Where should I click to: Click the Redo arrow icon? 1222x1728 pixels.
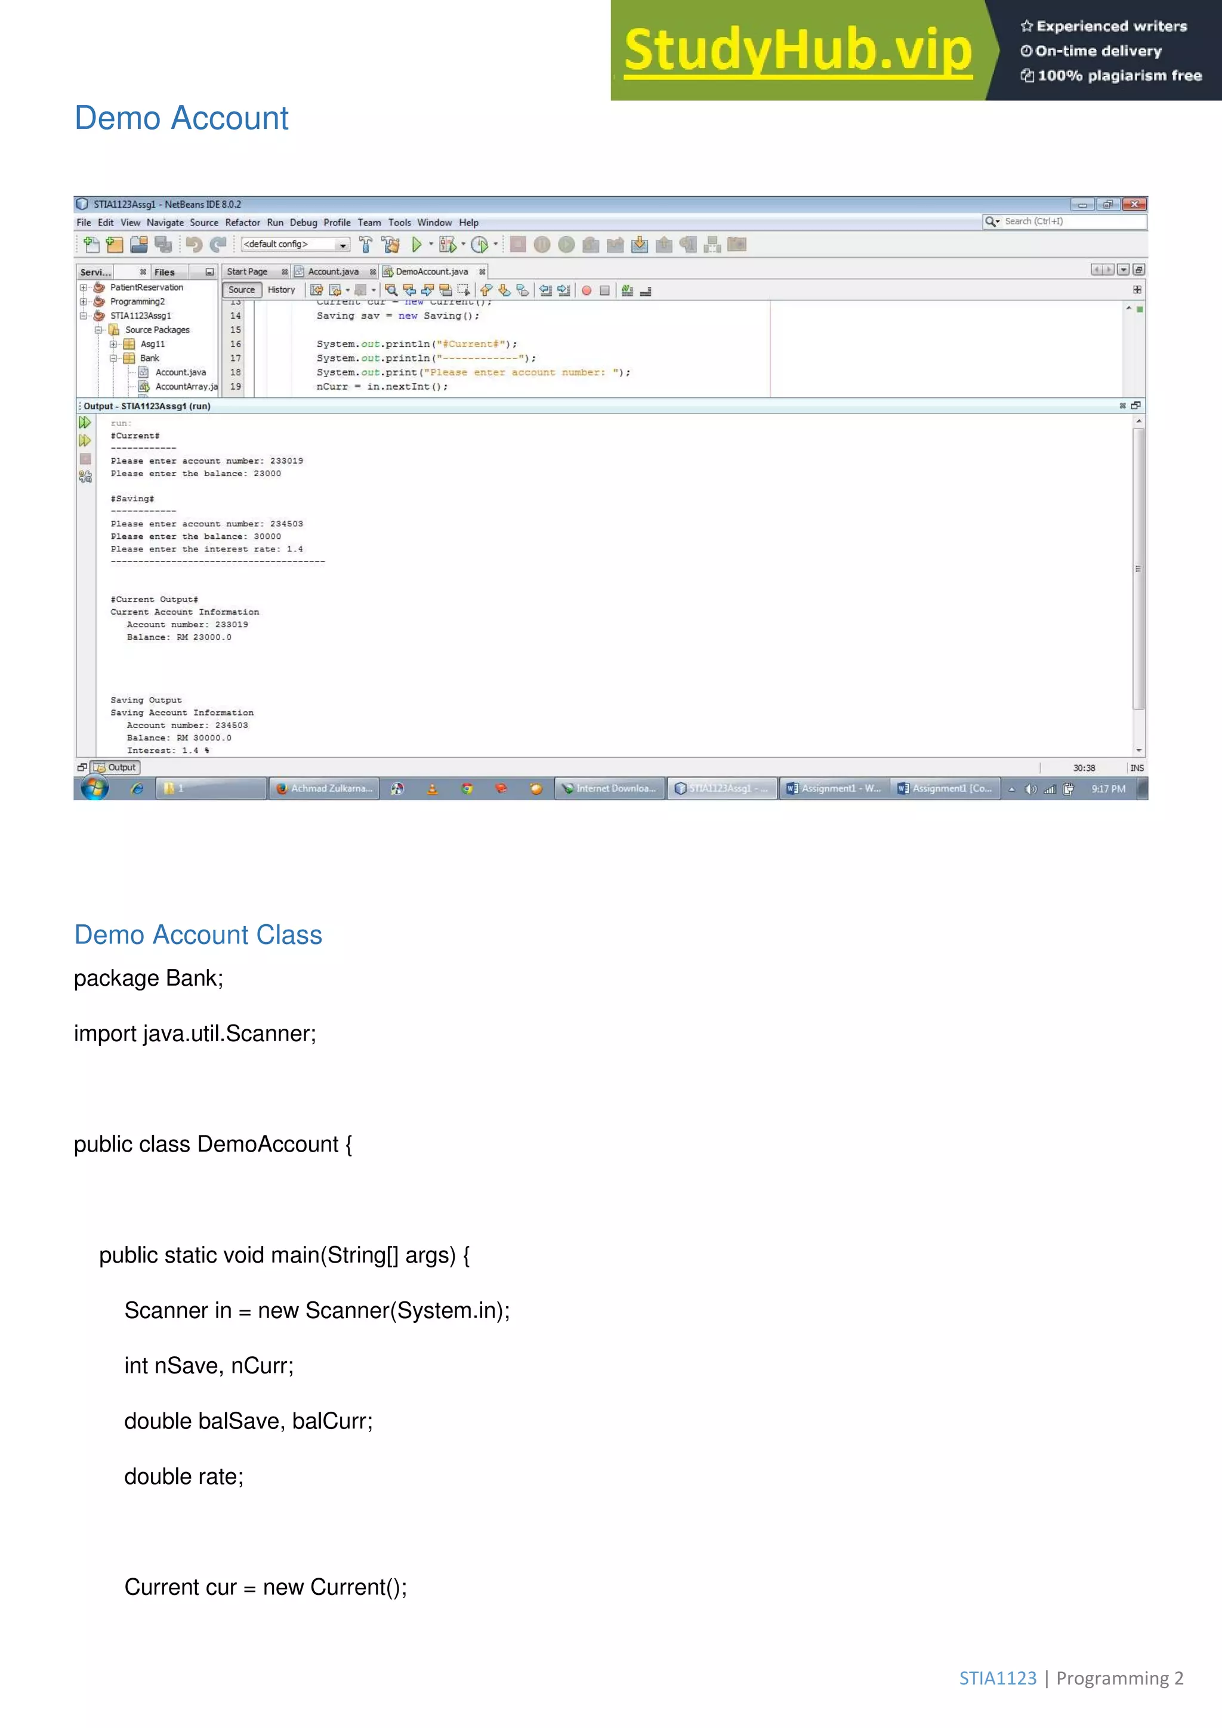point(218,244)
